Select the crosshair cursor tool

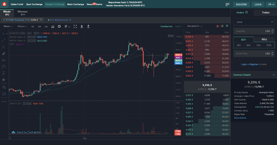pyautogui.click(x=4, y=33)
